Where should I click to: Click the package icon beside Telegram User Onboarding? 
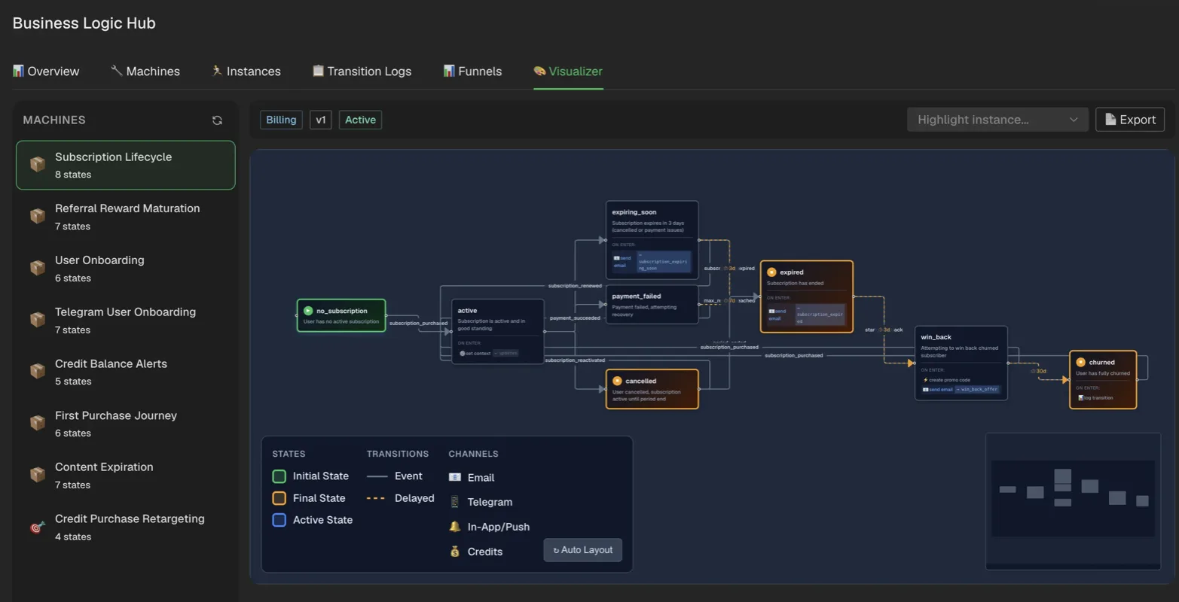38,321
